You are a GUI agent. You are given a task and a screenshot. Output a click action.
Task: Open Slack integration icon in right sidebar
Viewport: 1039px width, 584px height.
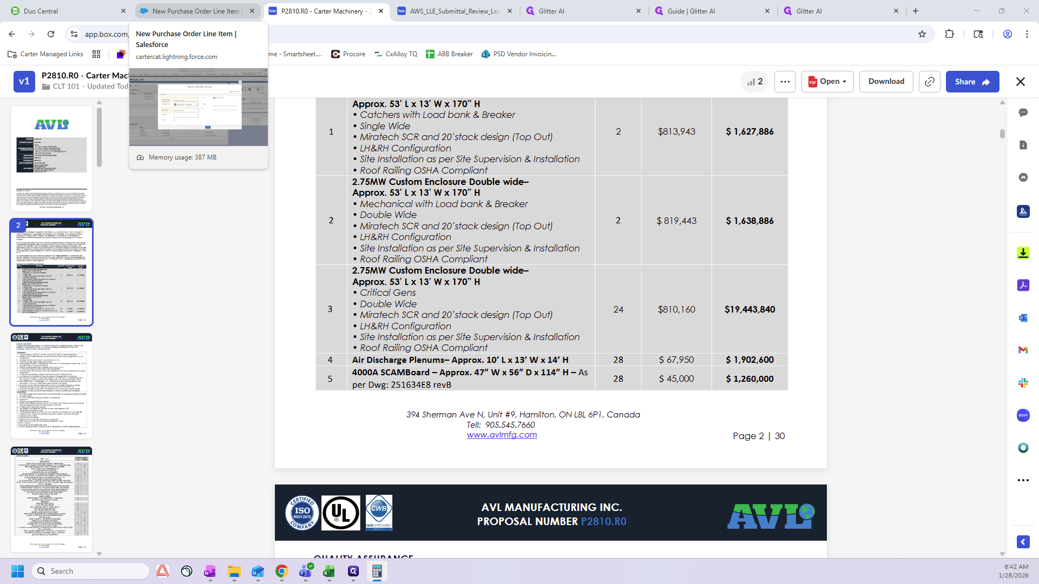[1023, 383]
